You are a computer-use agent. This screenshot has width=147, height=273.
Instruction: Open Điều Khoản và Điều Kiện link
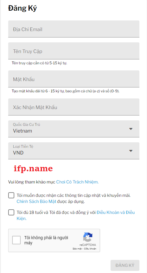pos(76,215)
